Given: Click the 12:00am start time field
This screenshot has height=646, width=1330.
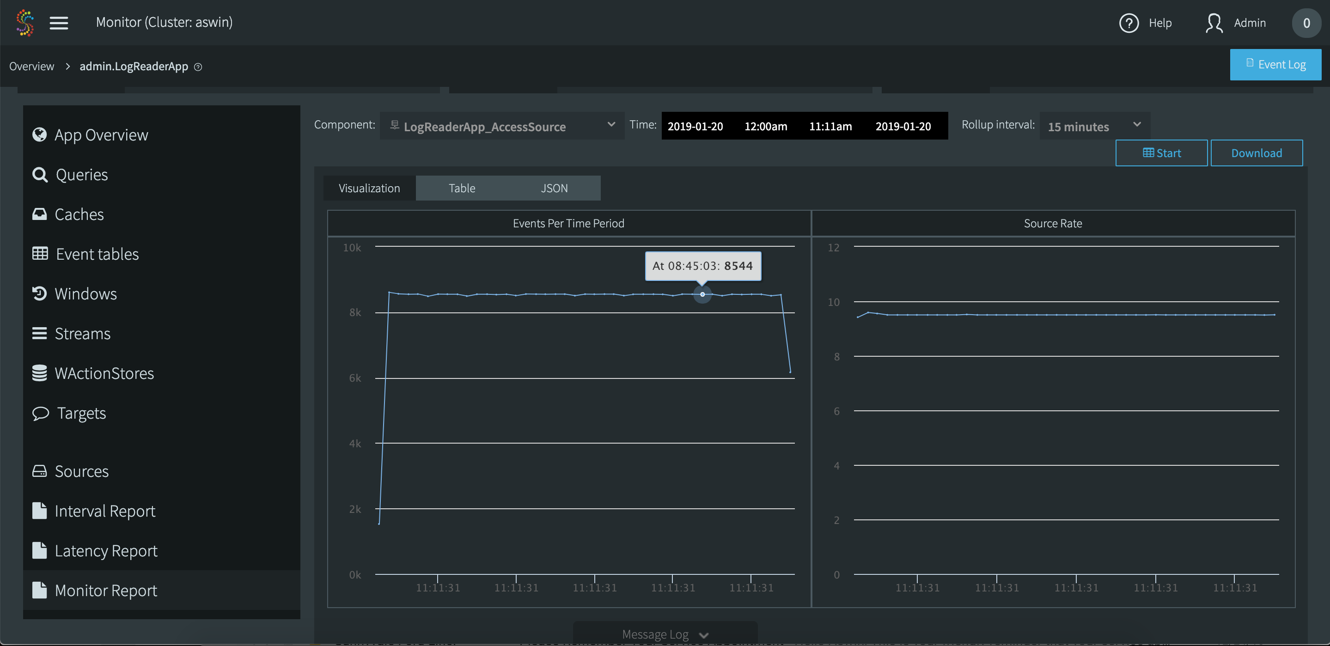Looking at the screenshot, I should pyautogui.click(x=765, y=126).
